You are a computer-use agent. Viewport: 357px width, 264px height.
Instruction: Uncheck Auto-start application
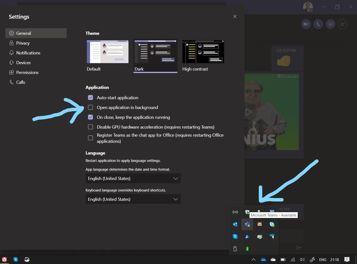pyautogui.click(x=90, y=97)
